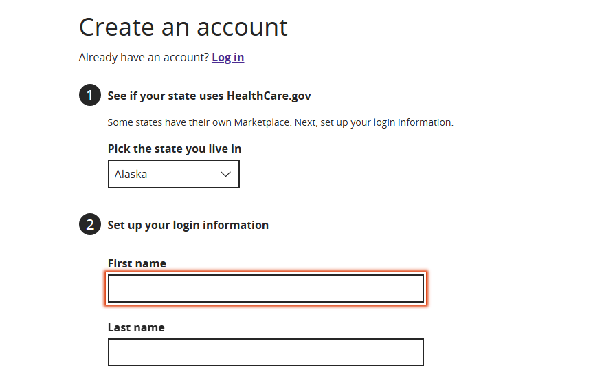Click the First name label
The height and width of the screenshot is (372, 604).
(x=137, y=263)
